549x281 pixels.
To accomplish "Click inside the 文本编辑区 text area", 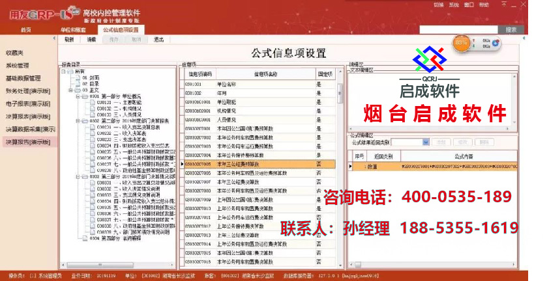I will tap(430, 100).
